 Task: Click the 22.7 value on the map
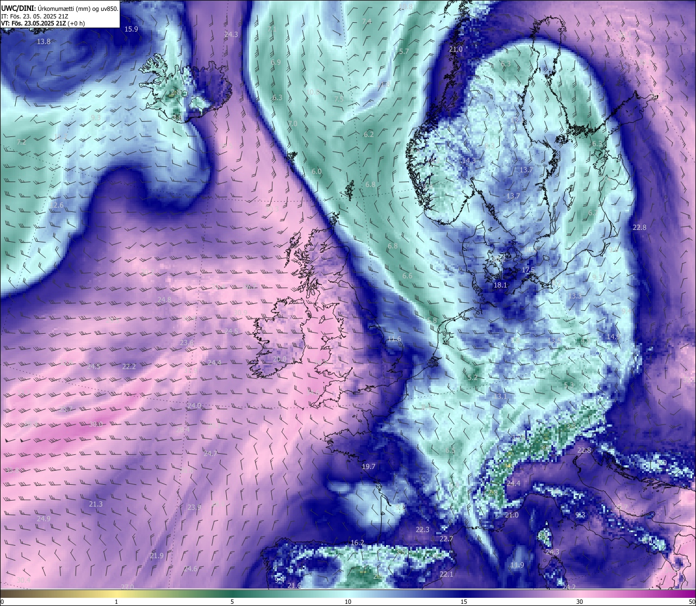[446, 539]
